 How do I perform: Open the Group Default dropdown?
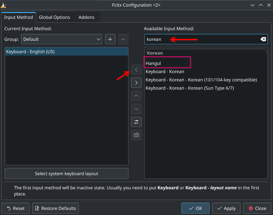(x=62, y=39)
